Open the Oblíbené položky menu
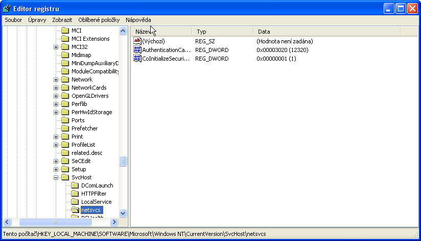 pos(99,20)
